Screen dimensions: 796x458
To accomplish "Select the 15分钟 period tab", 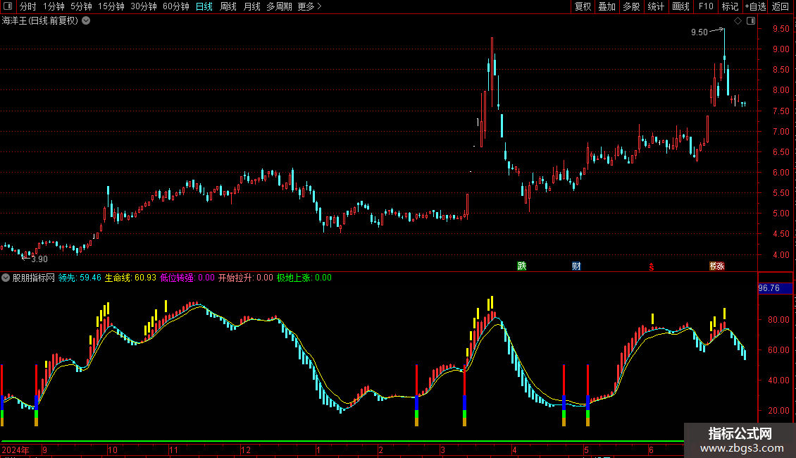I will coord(111,6).
